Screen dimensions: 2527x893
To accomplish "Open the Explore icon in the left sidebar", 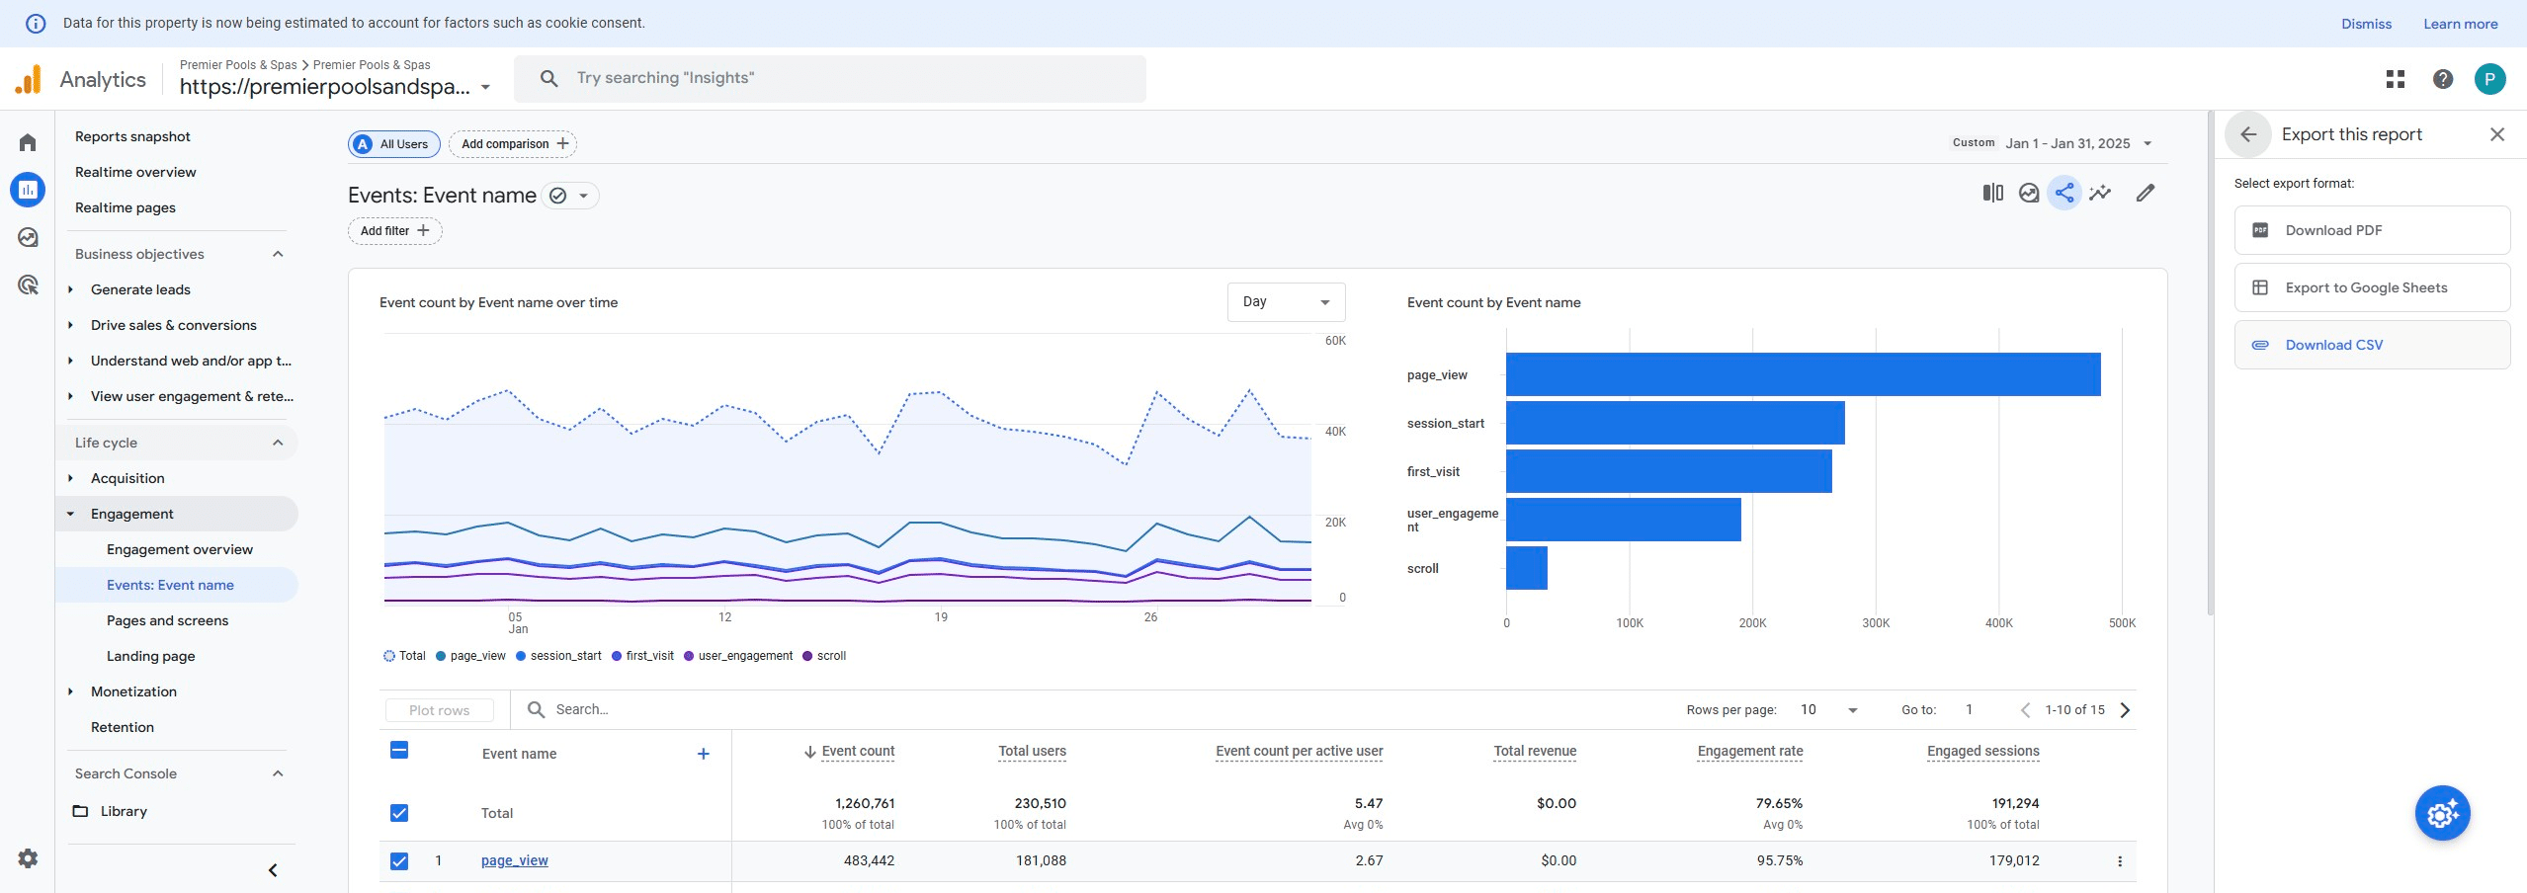I will coord(27,237).
